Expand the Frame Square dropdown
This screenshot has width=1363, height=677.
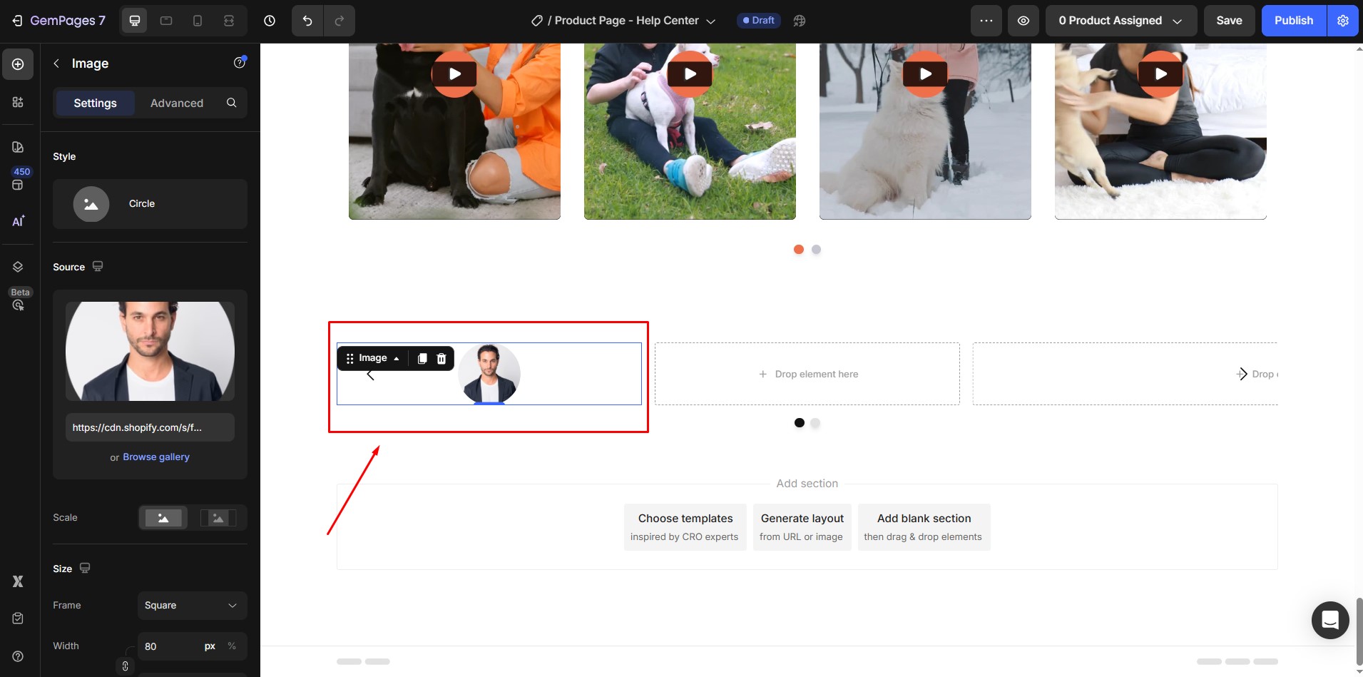(x=192, y=606)
